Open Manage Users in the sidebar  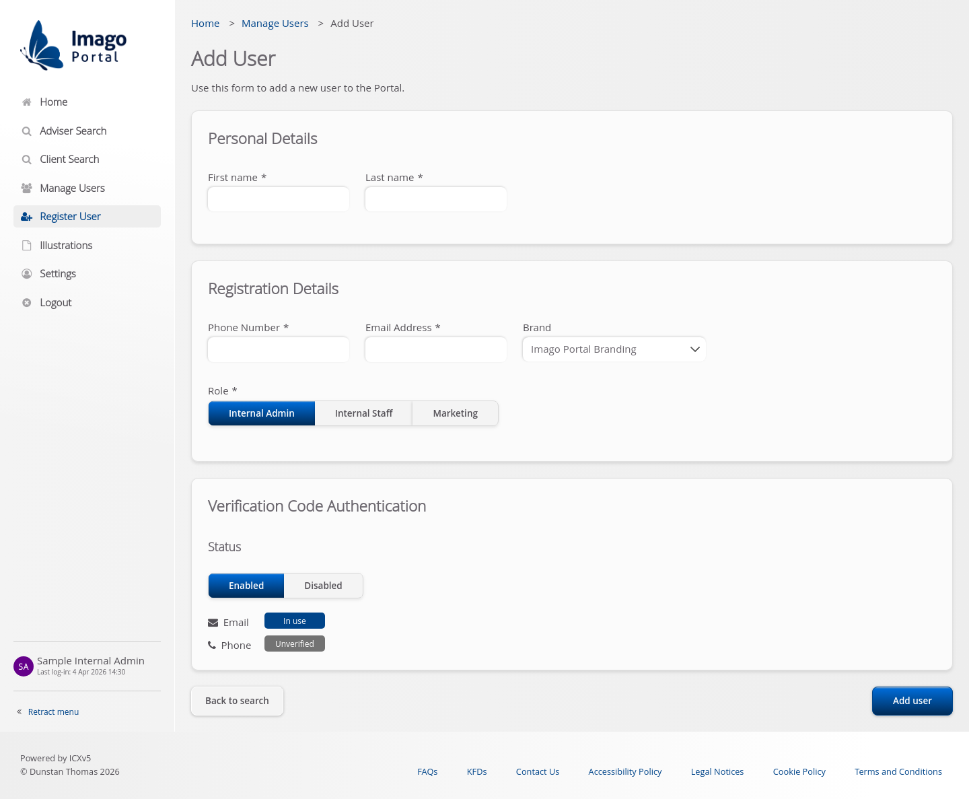(x=87, y=188)
